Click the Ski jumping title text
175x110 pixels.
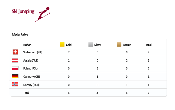(x=23, y=11)
